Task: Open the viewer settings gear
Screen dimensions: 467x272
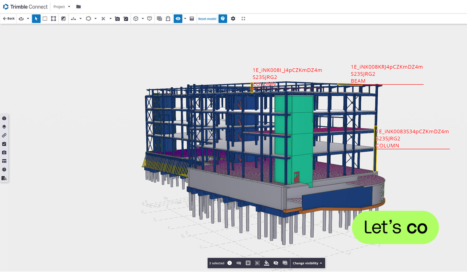Action: click(x=233, y=19)
